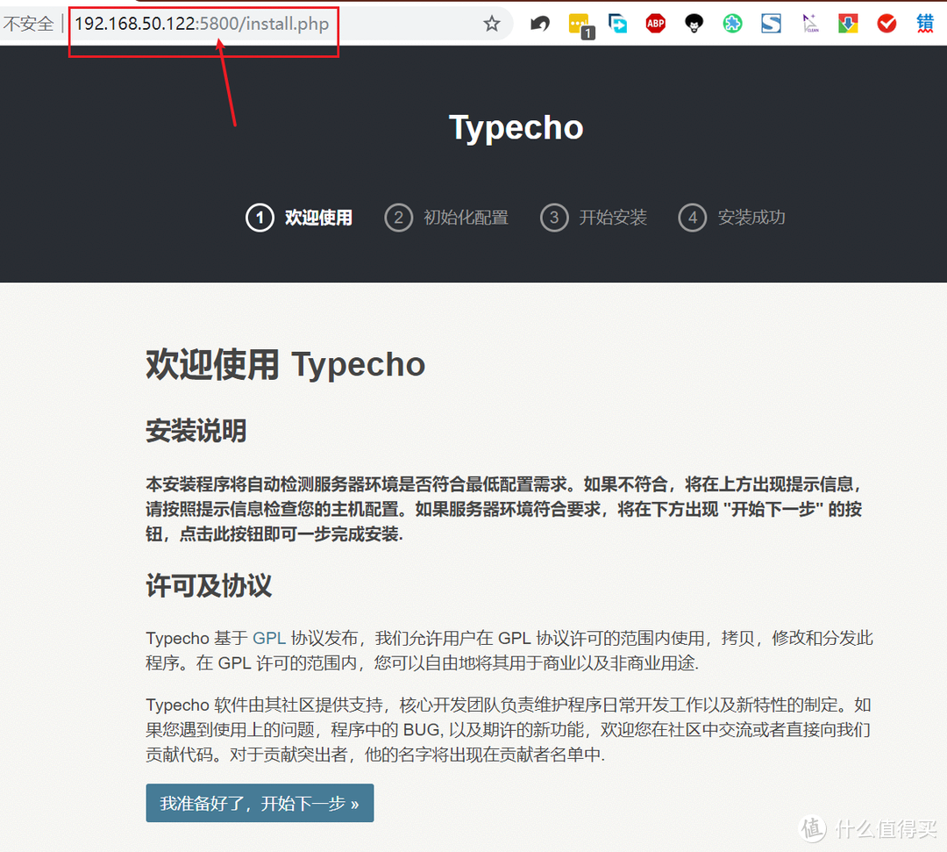Click the 欢迎使用 Typecho heading
Screen dimensions: 947x852
(x=286, y=364)
